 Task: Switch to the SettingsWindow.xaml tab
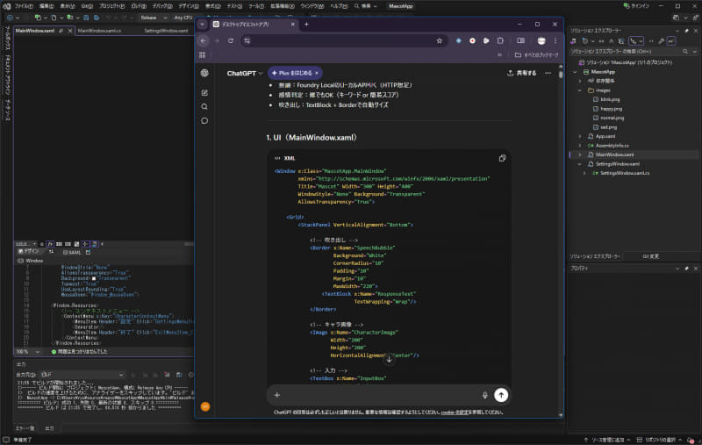point(166,31)
